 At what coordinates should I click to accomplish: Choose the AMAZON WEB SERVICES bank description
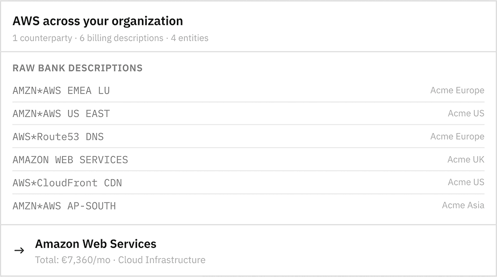[x=70, y=160]
